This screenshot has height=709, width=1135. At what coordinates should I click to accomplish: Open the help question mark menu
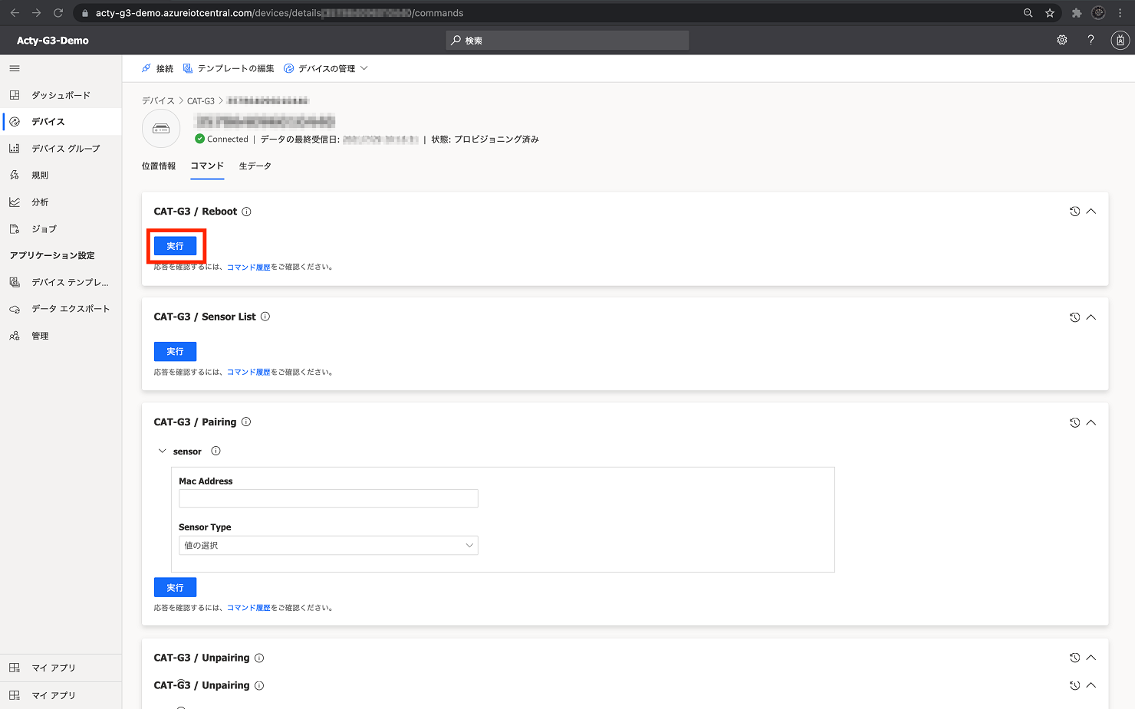pos(1091,40)
